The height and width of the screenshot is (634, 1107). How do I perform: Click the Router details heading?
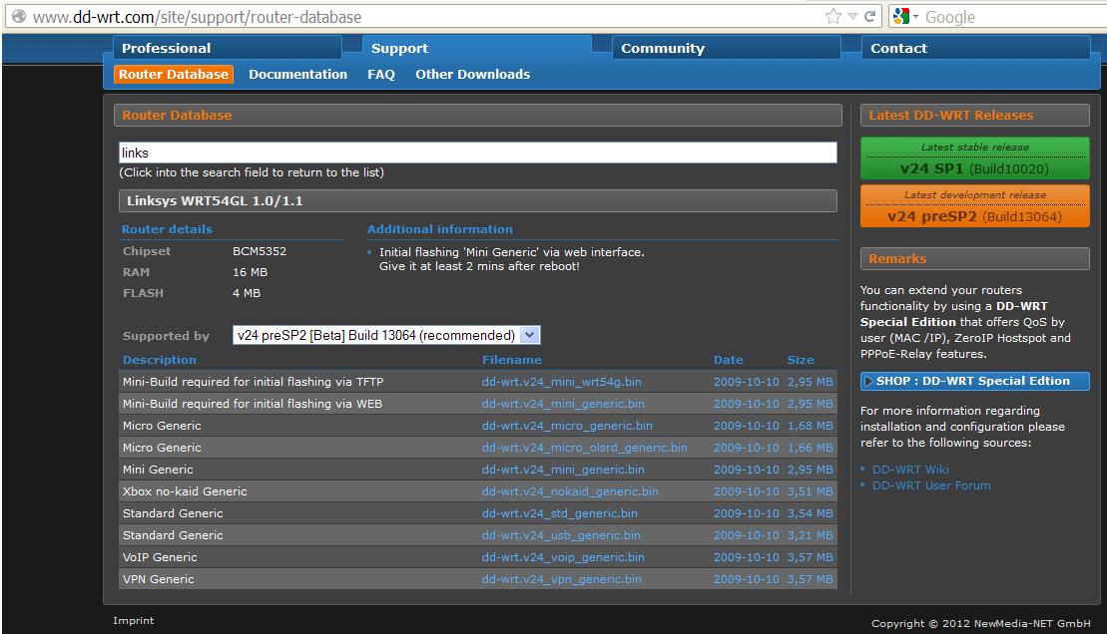[x=167, y=229]
